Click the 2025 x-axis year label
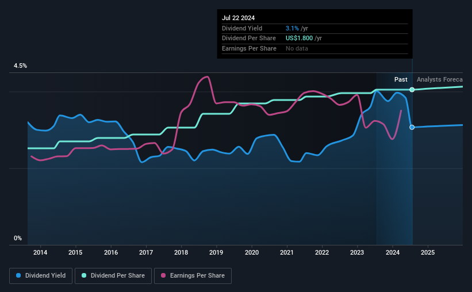The image size is (472, 292). click(x=428, y=252)
